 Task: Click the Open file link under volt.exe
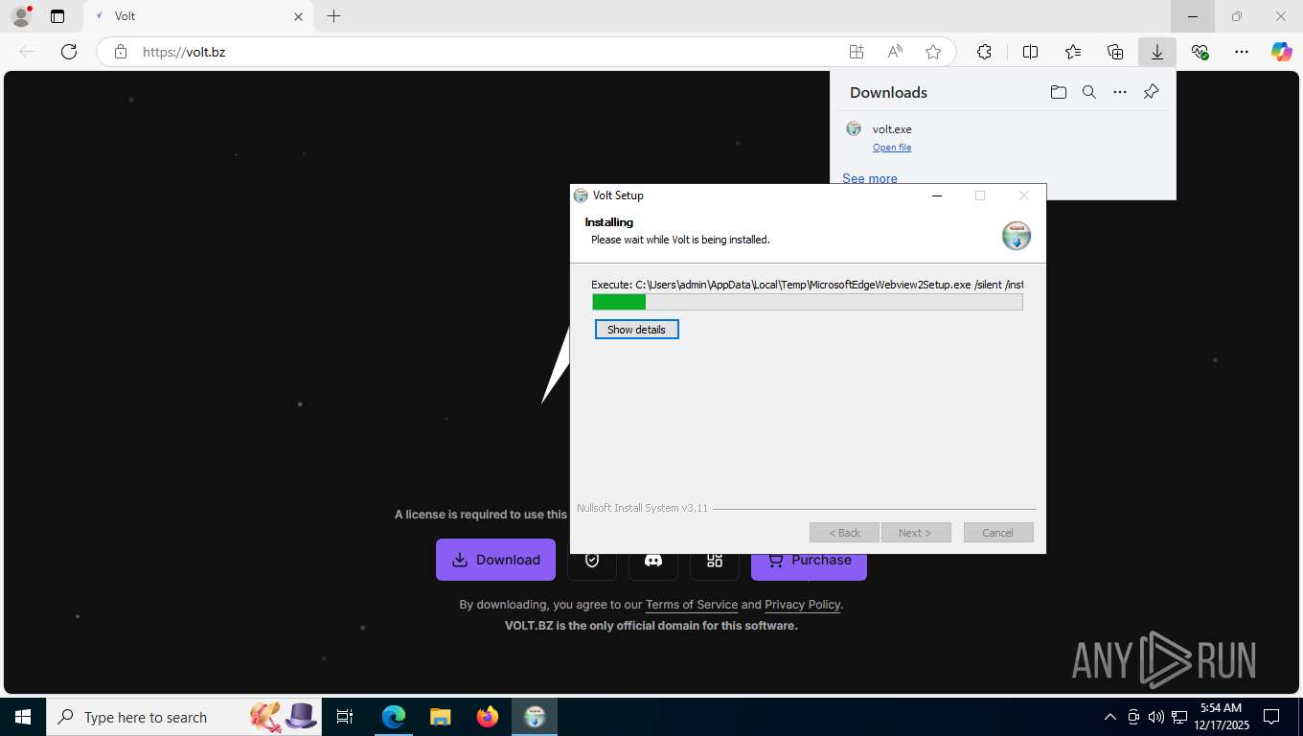click(x=892, y=148)
